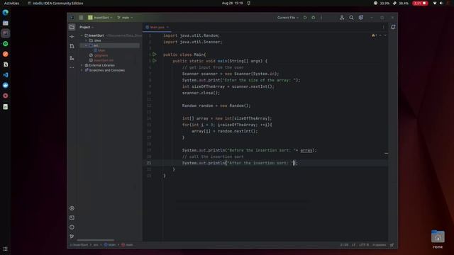Expand the .idea folder

87,40
